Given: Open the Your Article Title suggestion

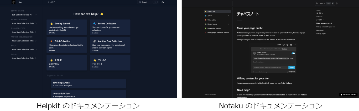Looking at the screenshot, I should 89,94.
